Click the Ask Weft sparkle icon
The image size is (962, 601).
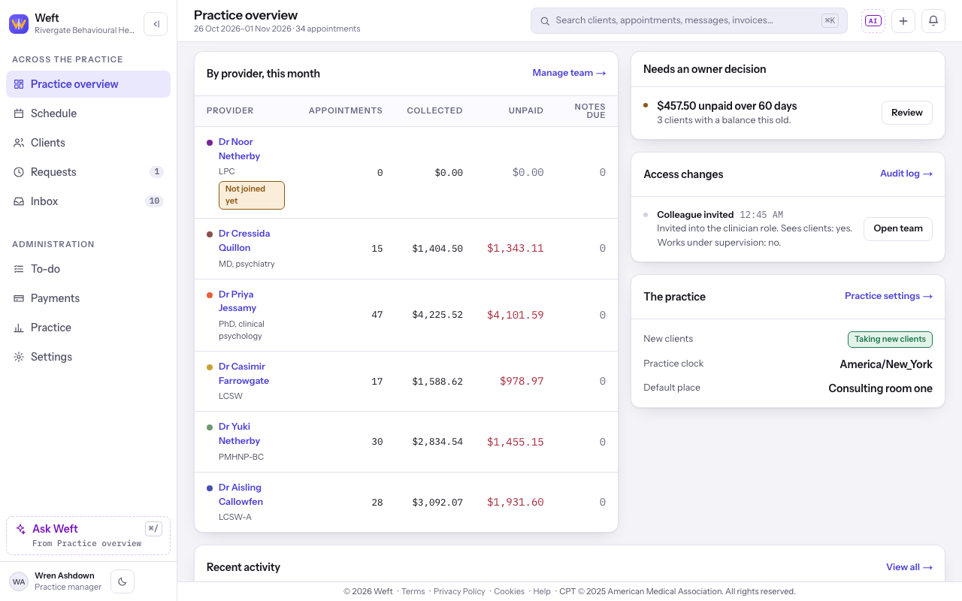(x=21, y=529)
